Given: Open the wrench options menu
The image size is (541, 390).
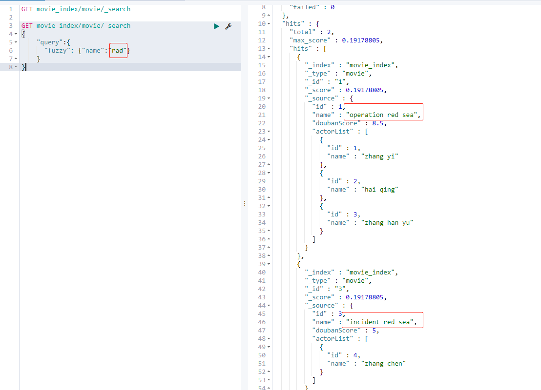Looking at the screenshot, I should click(x=229, y=26).
